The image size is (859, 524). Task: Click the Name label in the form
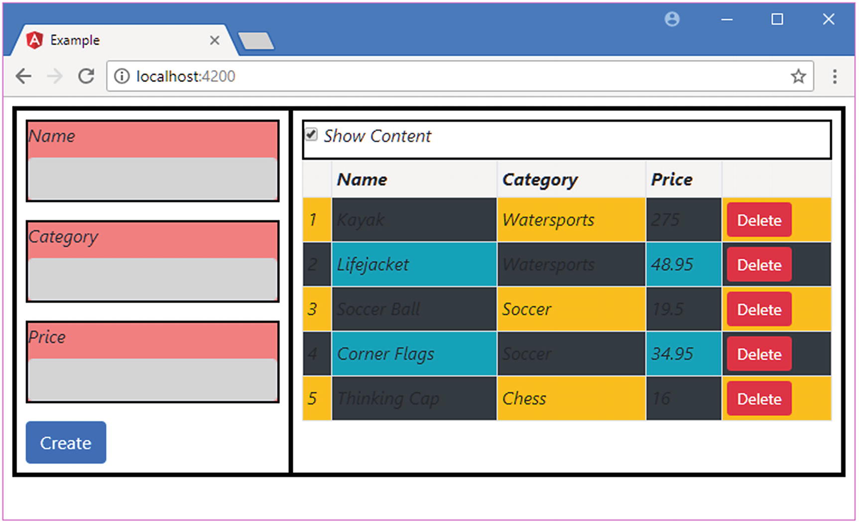(x=52, y=136)
